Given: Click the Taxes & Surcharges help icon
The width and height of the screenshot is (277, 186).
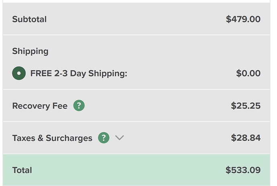Looking at the screenshot, I should tap(104, 138).
